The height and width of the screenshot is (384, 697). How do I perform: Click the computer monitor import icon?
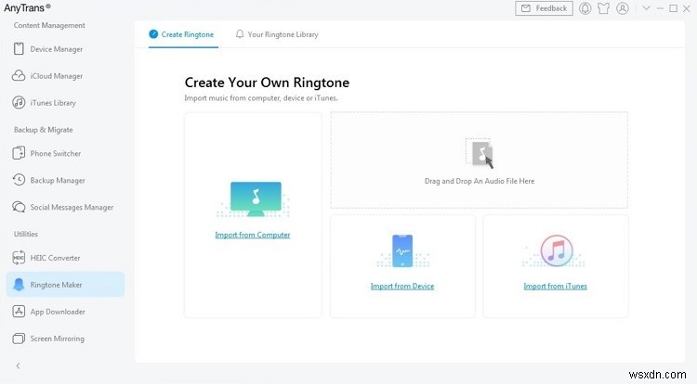(x=256, y=198)
